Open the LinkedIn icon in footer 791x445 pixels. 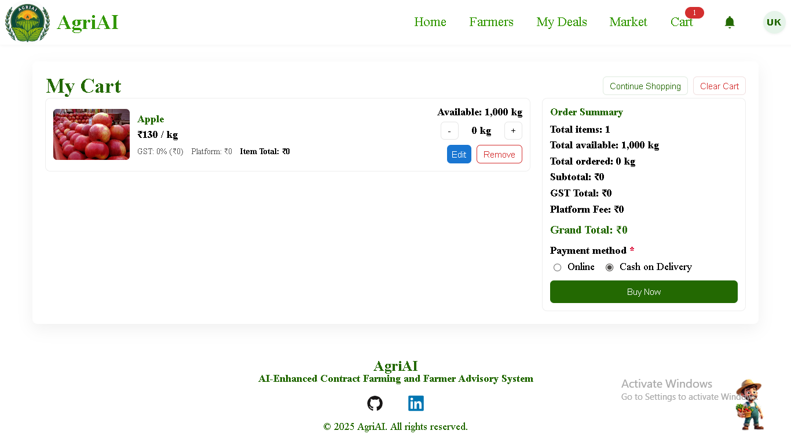[x=416, y=403]
